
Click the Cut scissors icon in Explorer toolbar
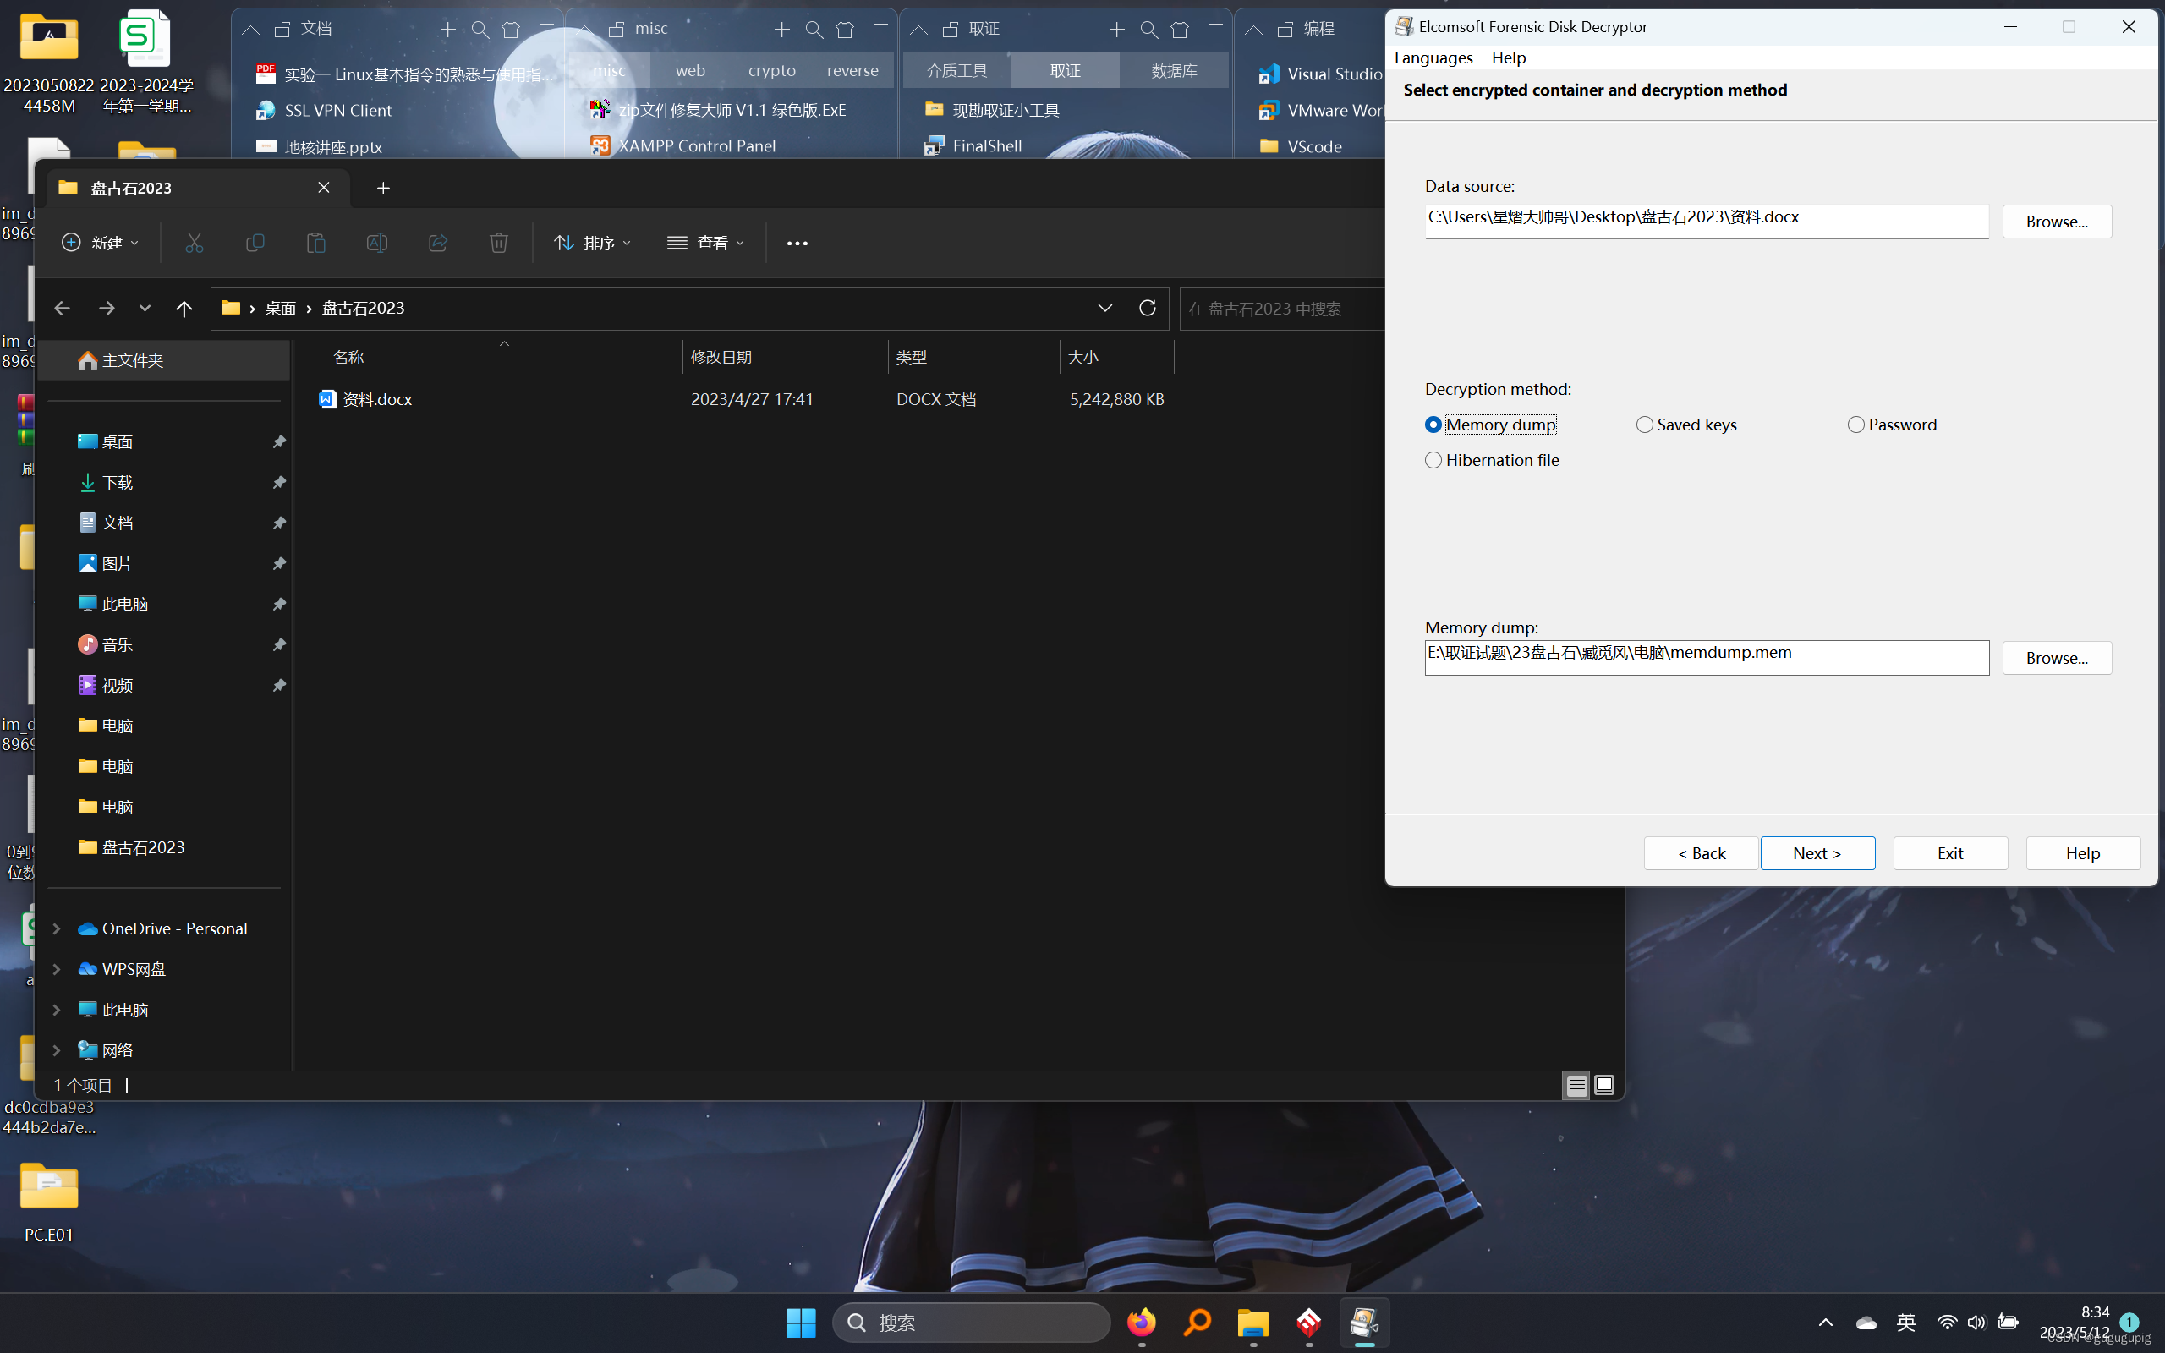click(x=195, y=243)
